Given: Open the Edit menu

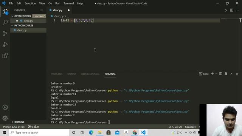Looking at the screenshot, I should click(19, 3).
